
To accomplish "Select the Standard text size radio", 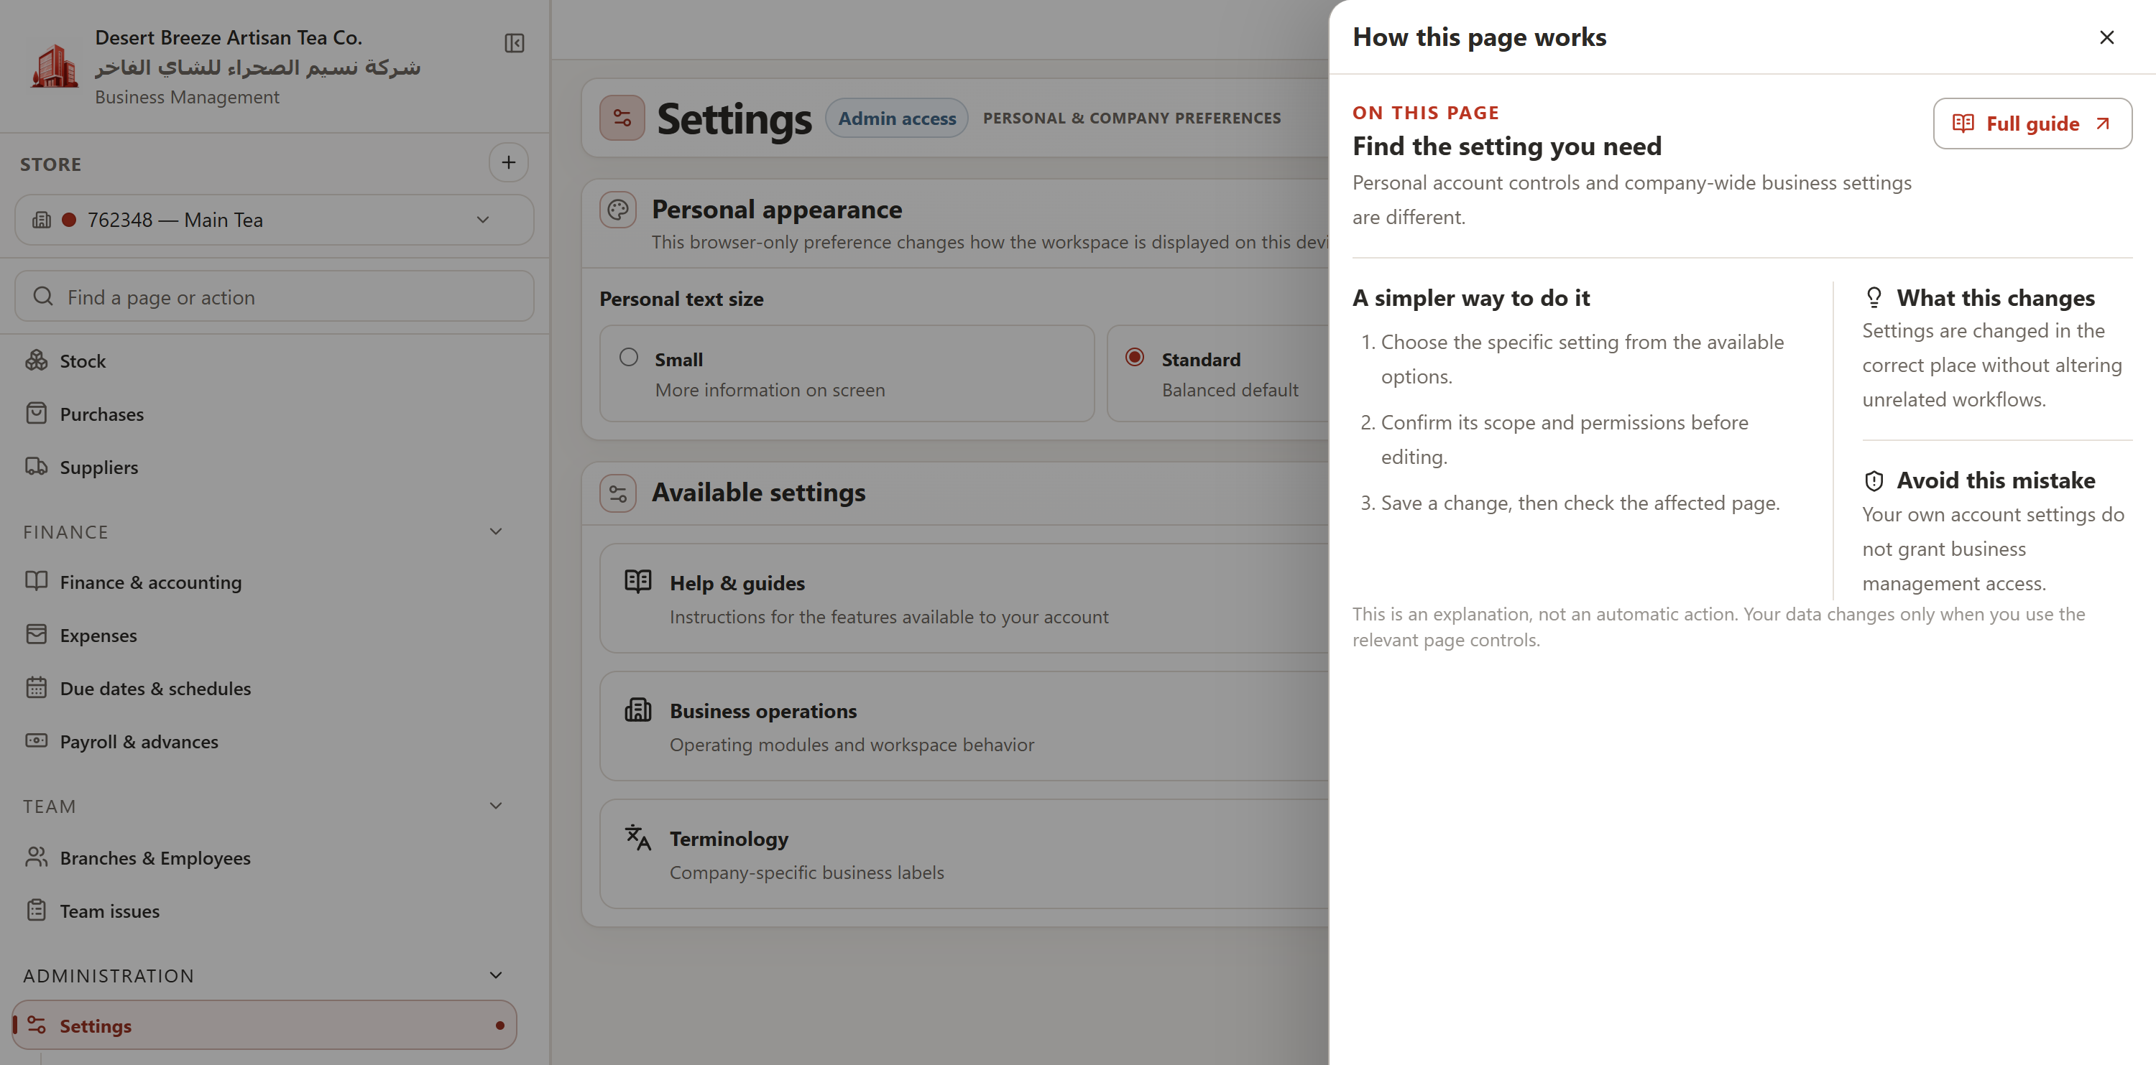I will click(1134, 357).
